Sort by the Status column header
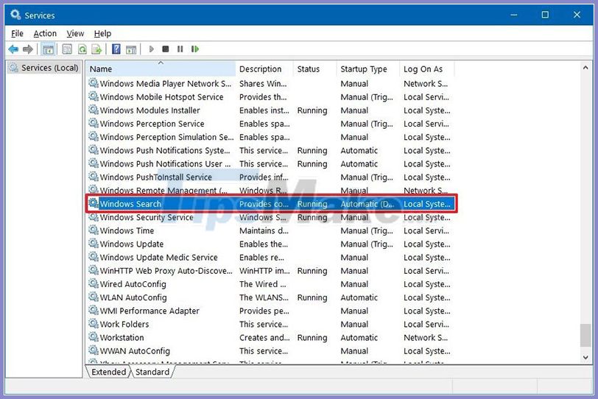598x399 pixels. (315, 69)
